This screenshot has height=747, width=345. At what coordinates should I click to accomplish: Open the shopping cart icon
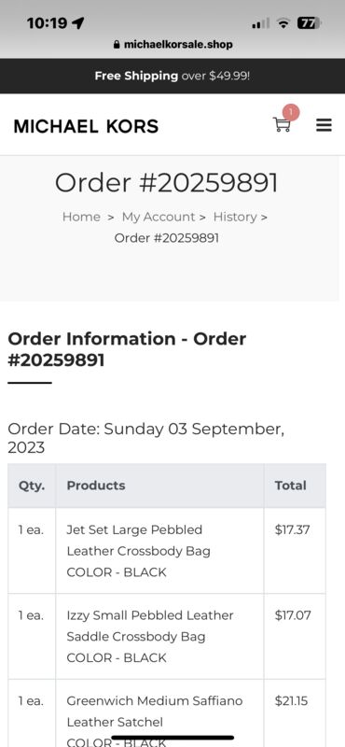(x=282, y=125)
